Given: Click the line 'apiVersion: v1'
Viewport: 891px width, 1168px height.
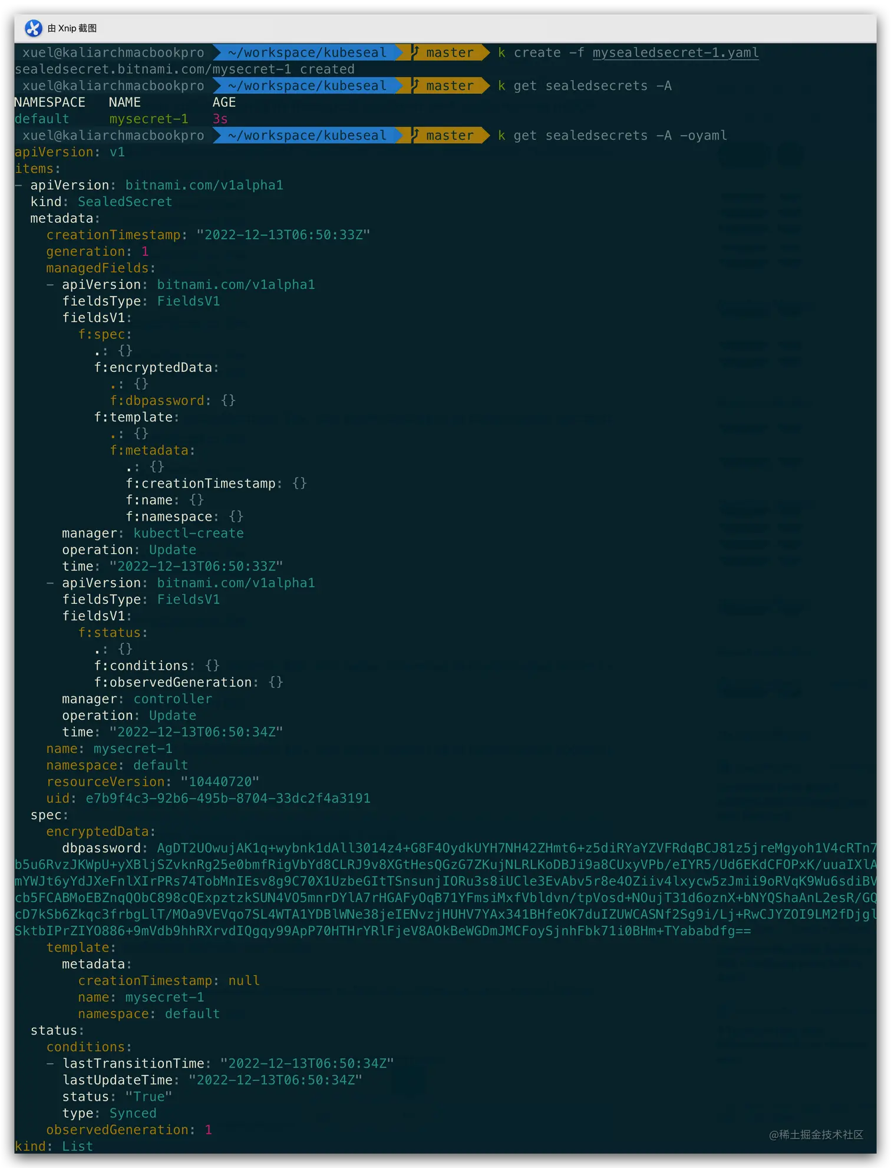Looking at the screenshot, I should click(70, 152).
